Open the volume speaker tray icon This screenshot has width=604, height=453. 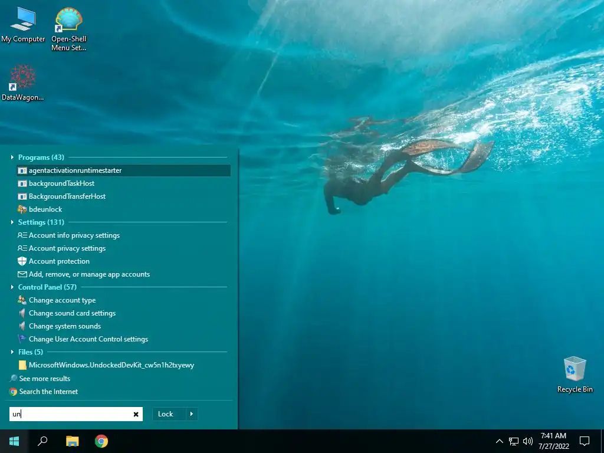point(528,441)
